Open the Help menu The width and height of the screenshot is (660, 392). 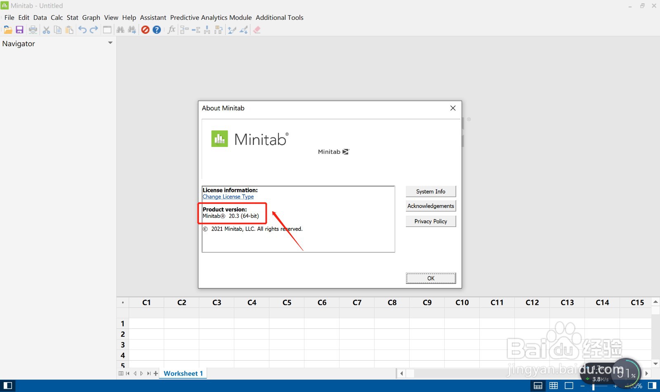tap(129, 17)
